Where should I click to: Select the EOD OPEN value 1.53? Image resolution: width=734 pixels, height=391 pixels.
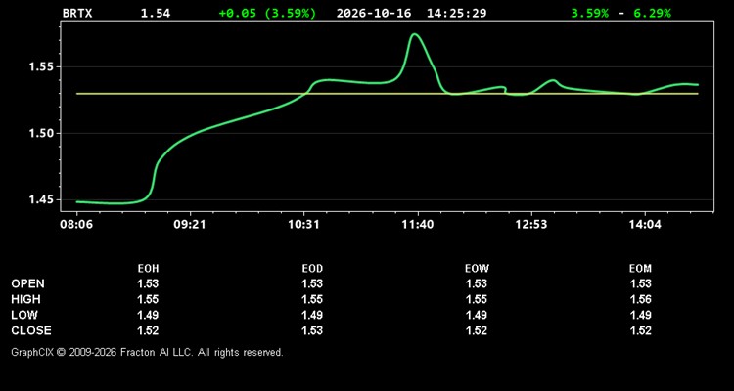click(x=312, y=283)
